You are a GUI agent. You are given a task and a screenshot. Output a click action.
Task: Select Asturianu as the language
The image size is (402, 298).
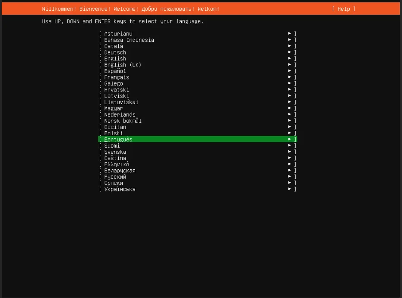point(197,34)
